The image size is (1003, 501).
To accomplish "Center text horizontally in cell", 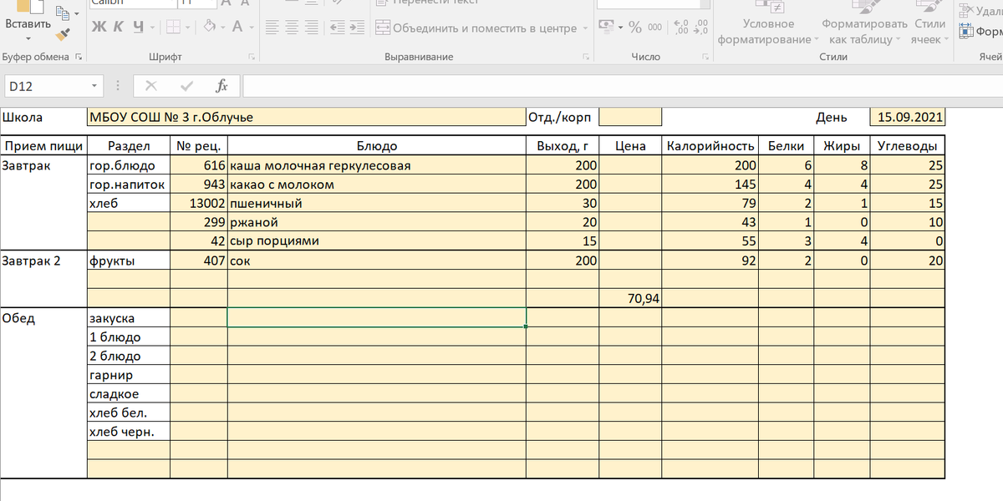I will pos(292,28).
